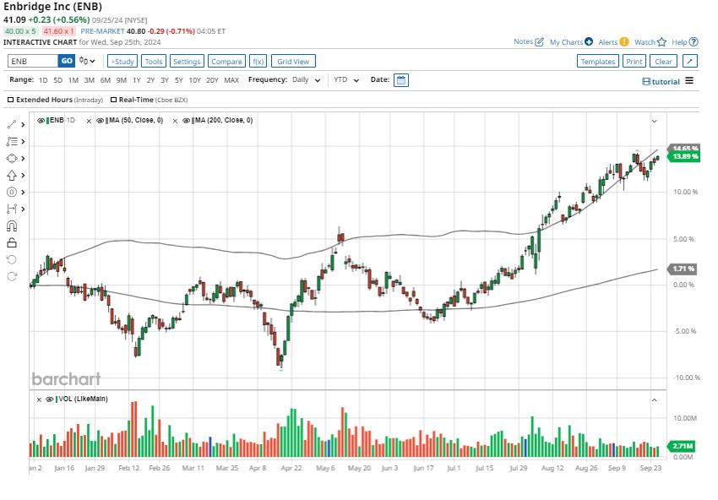Click the undo arrow icon

12,259
